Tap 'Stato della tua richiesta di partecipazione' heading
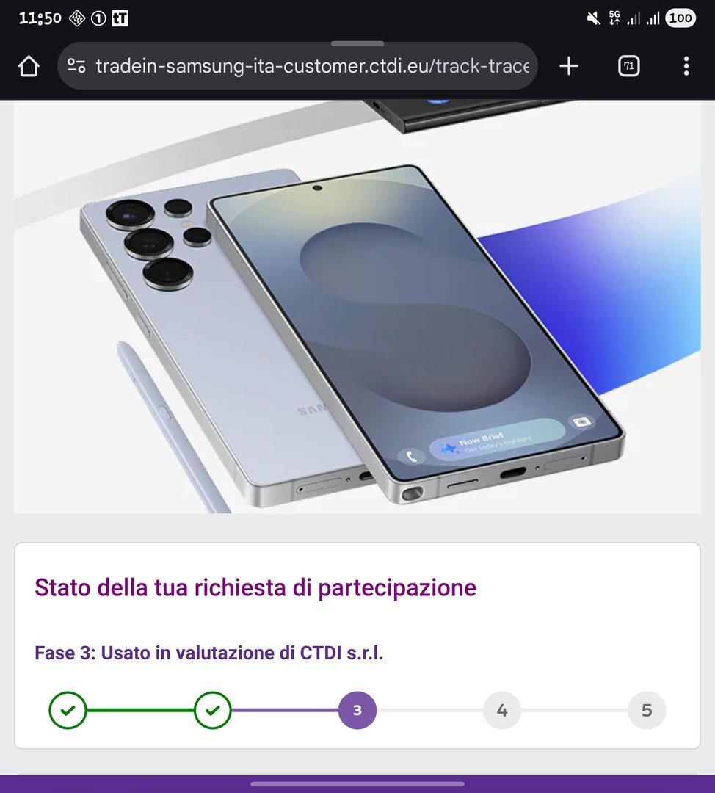 click(x=255, y=587)
